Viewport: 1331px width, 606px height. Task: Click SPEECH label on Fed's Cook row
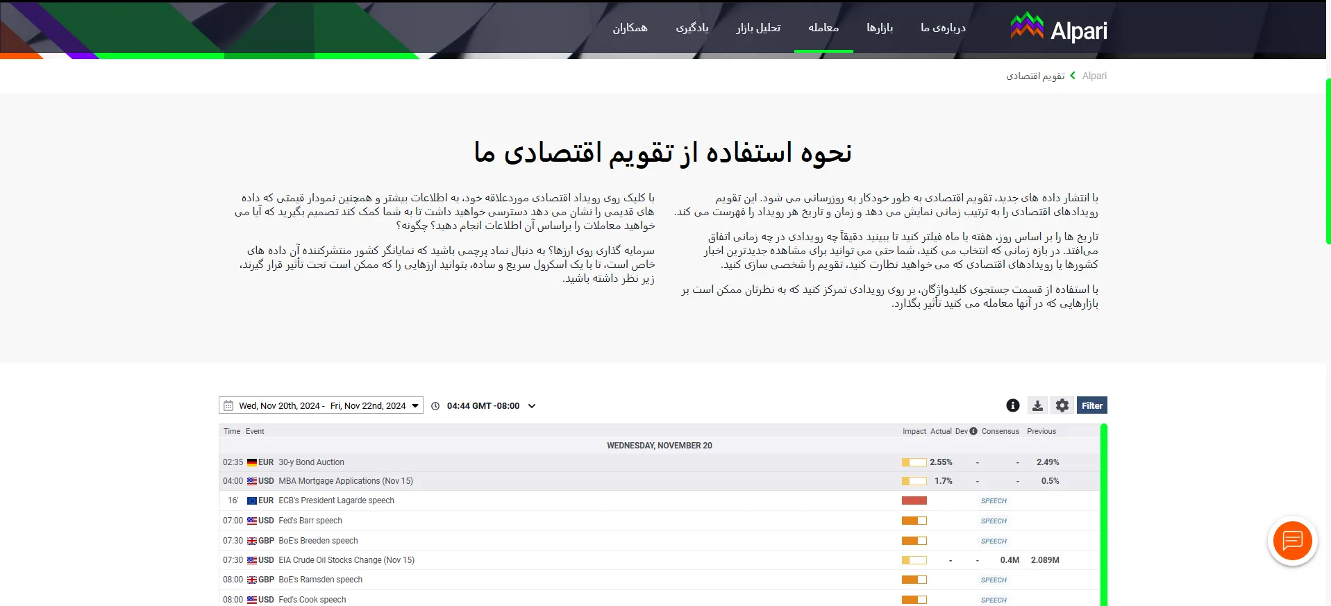click(994, 600)
